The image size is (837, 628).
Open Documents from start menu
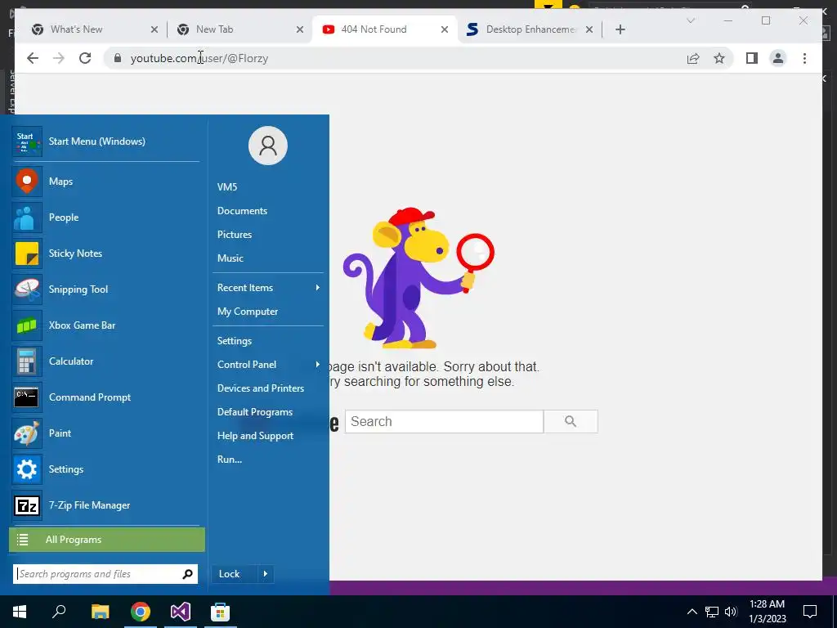[x=242, y=211]
